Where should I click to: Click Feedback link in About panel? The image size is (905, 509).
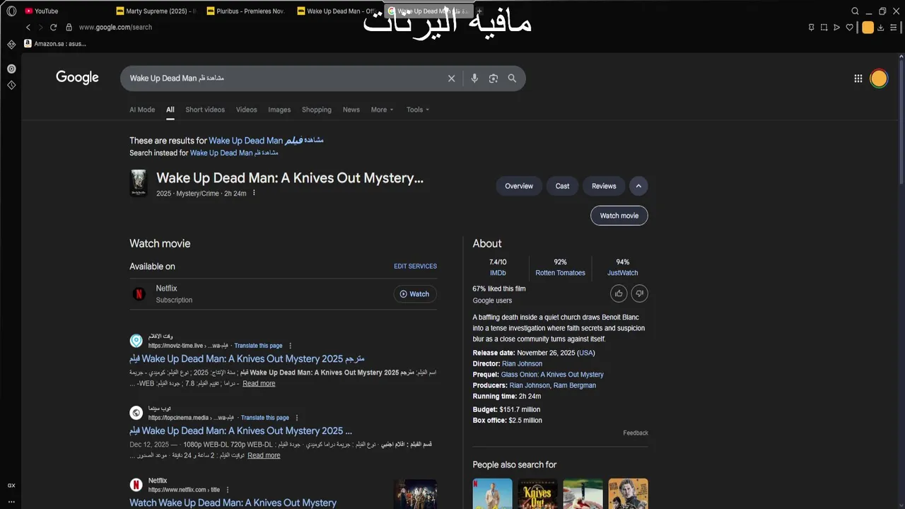[636, 433]
